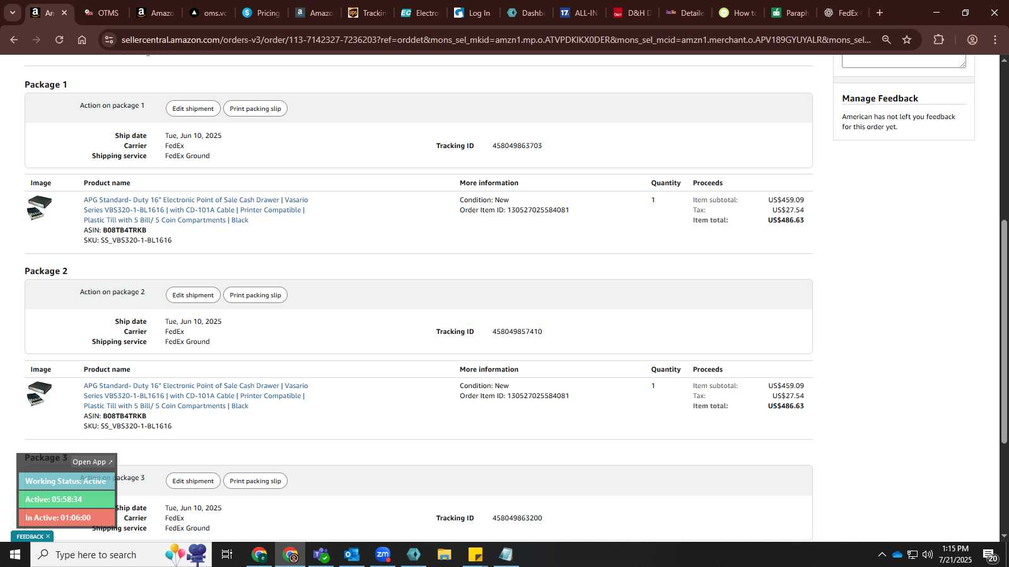The width and height of the screenshot is (1009, 567).
Task: Edit shipment for package 1
Action: pos(193,108)
